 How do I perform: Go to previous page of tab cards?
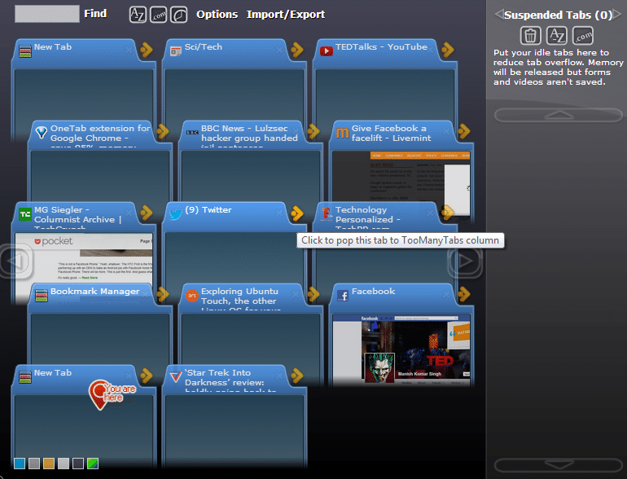pos(16,261)
